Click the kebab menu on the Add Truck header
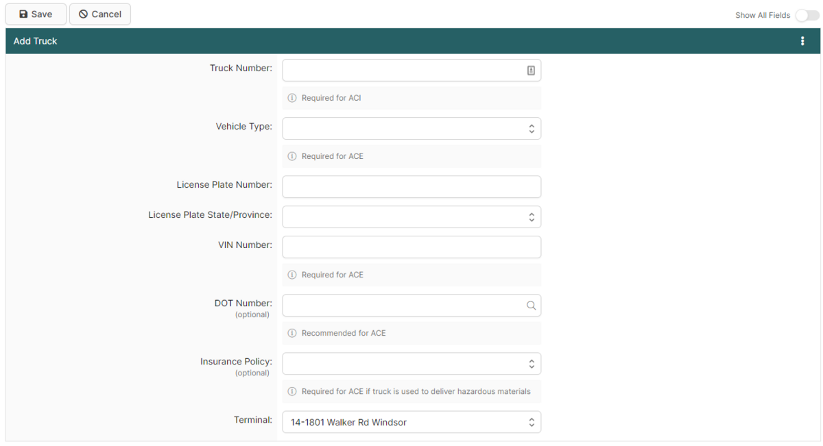This screenshot has width=823, height=446. coord(802,40)
